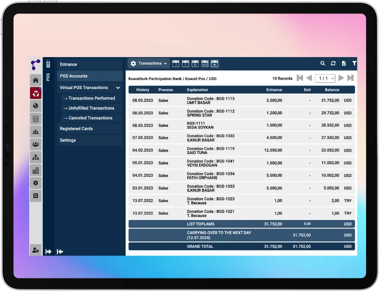Viewport: 379px width, 291px height.
Task: Click the search magnifier icon
Action: [x=322, y=64]
